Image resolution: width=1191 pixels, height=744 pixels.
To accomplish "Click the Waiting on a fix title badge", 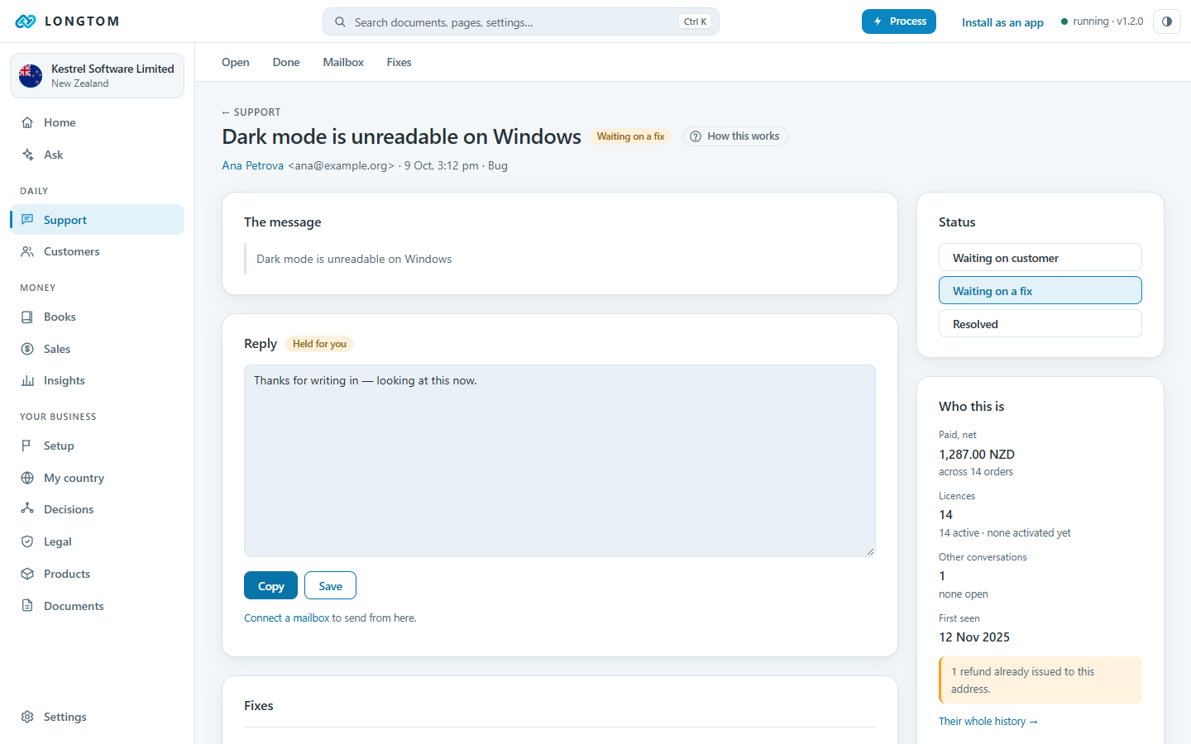I will (630, 136).
